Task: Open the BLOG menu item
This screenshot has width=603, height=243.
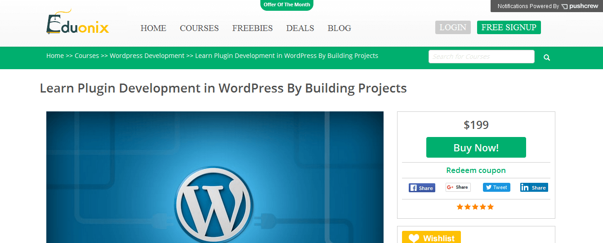Action: pyautogui.click(x=339, y=28)
